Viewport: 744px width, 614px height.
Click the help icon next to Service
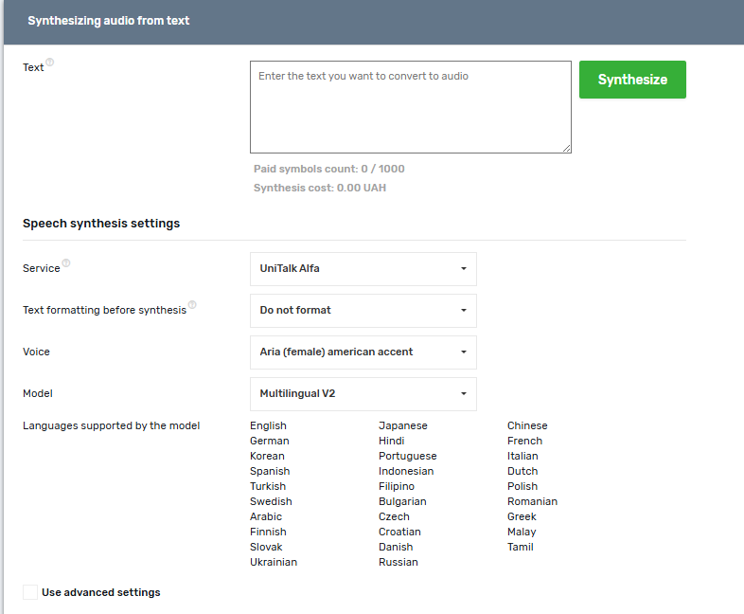click(x=66, y=264)
